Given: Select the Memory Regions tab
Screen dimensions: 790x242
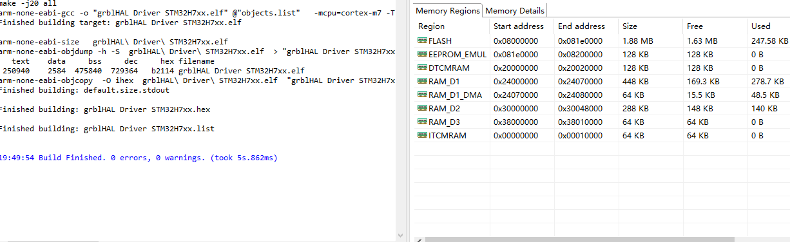Looking at the screenshot, I should (x=448, y=10).
